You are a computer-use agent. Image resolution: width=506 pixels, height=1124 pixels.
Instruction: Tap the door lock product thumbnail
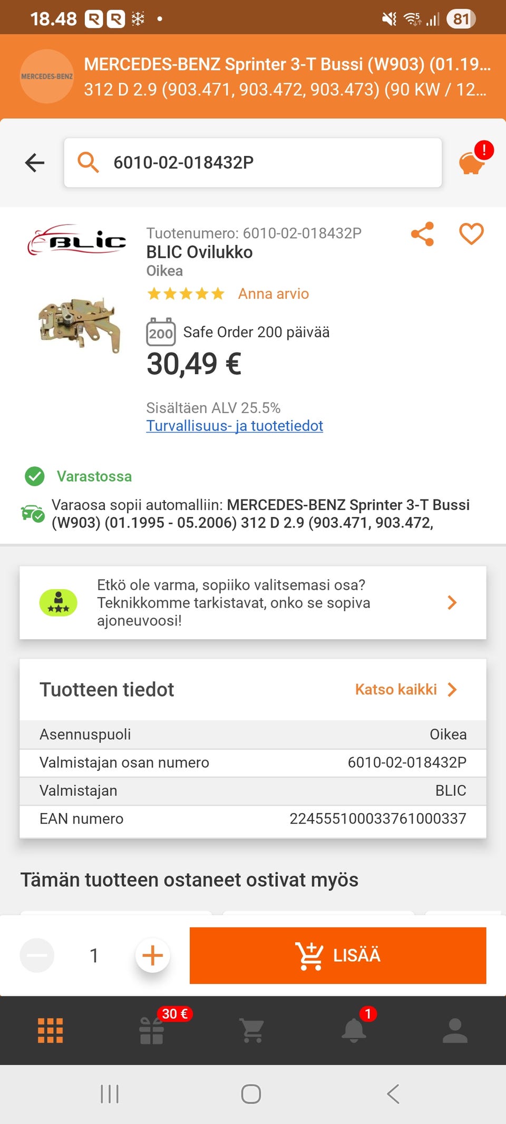point(80,325)
